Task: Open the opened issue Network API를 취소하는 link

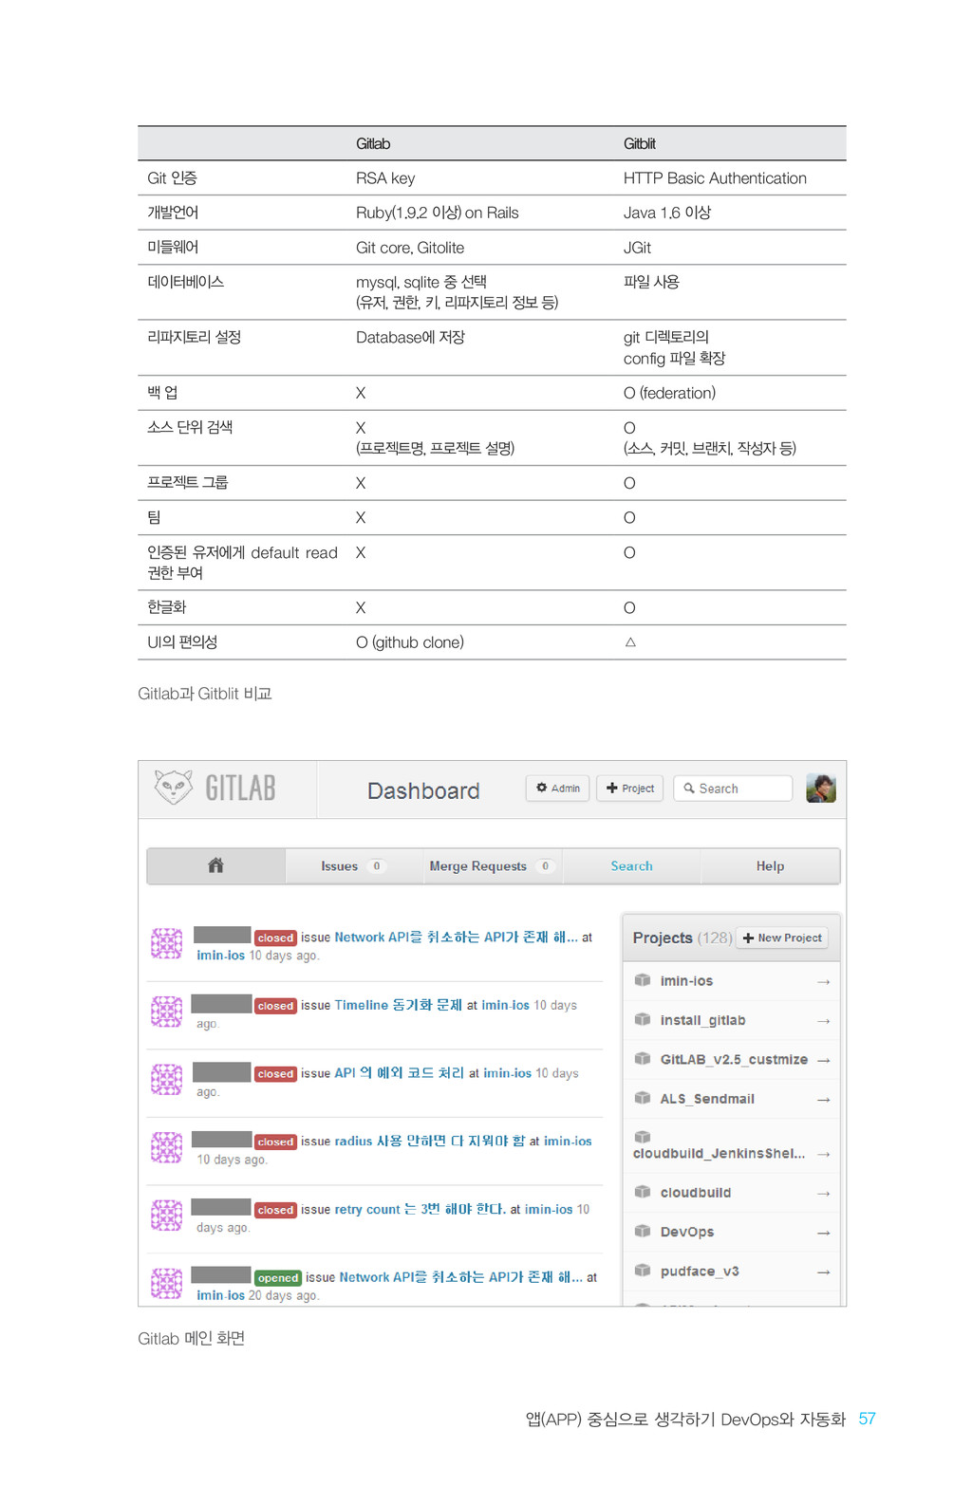Action: (x=460, y=1278)
